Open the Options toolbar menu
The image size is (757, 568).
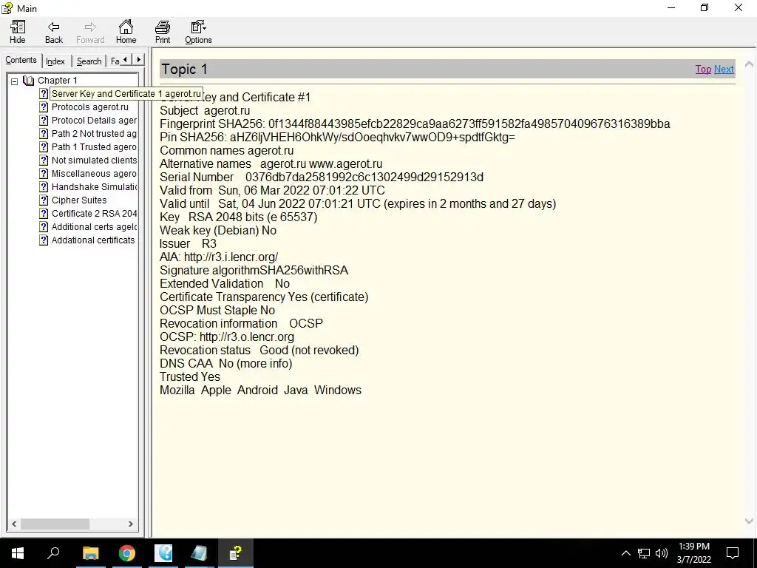point(198,33)
